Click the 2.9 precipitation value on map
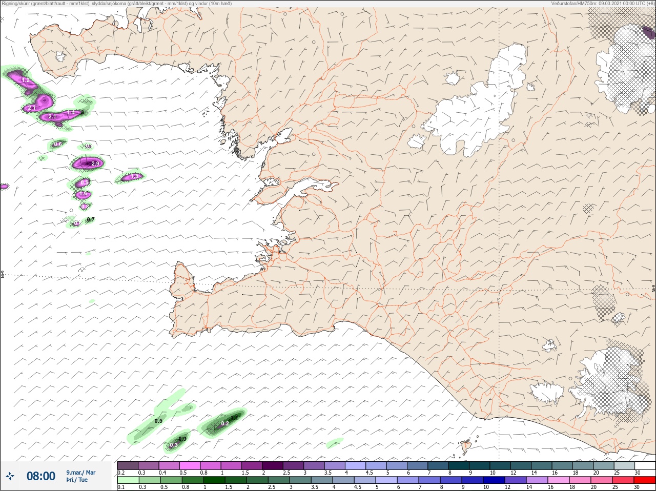The width and height of the screenshot is (656, 491). (x=95, y=164)
